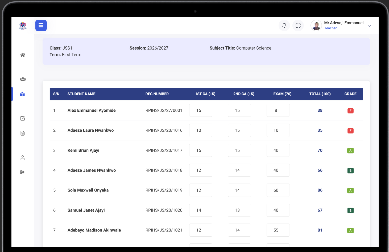Image resolution: width=389 pixels, height=252 pixels.
Task: Open the notifications bell
Action: pyautogui.click(x=284, y=26)
